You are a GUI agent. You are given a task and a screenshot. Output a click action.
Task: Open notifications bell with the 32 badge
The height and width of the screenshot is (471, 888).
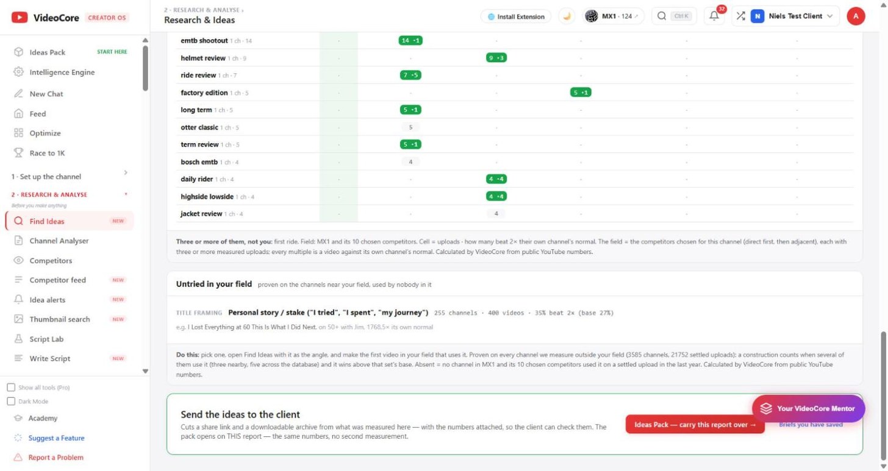click(x=714, y=16)
